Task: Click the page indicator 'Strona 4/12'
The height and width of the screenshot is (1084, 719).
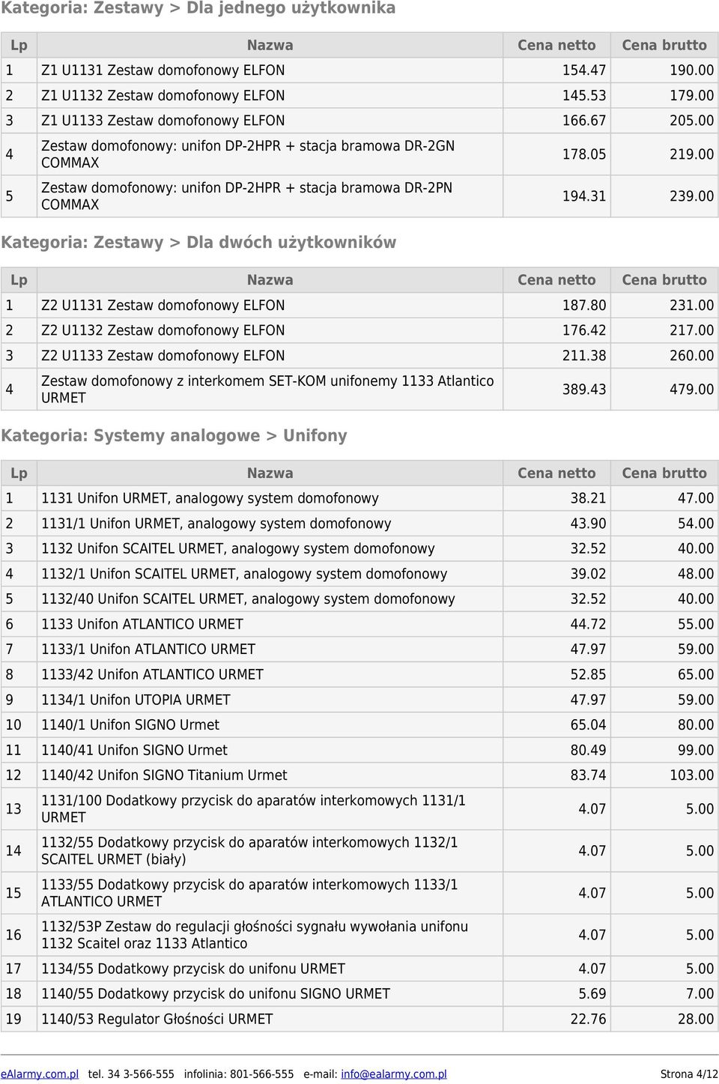Action: [x=689, y=1074]
